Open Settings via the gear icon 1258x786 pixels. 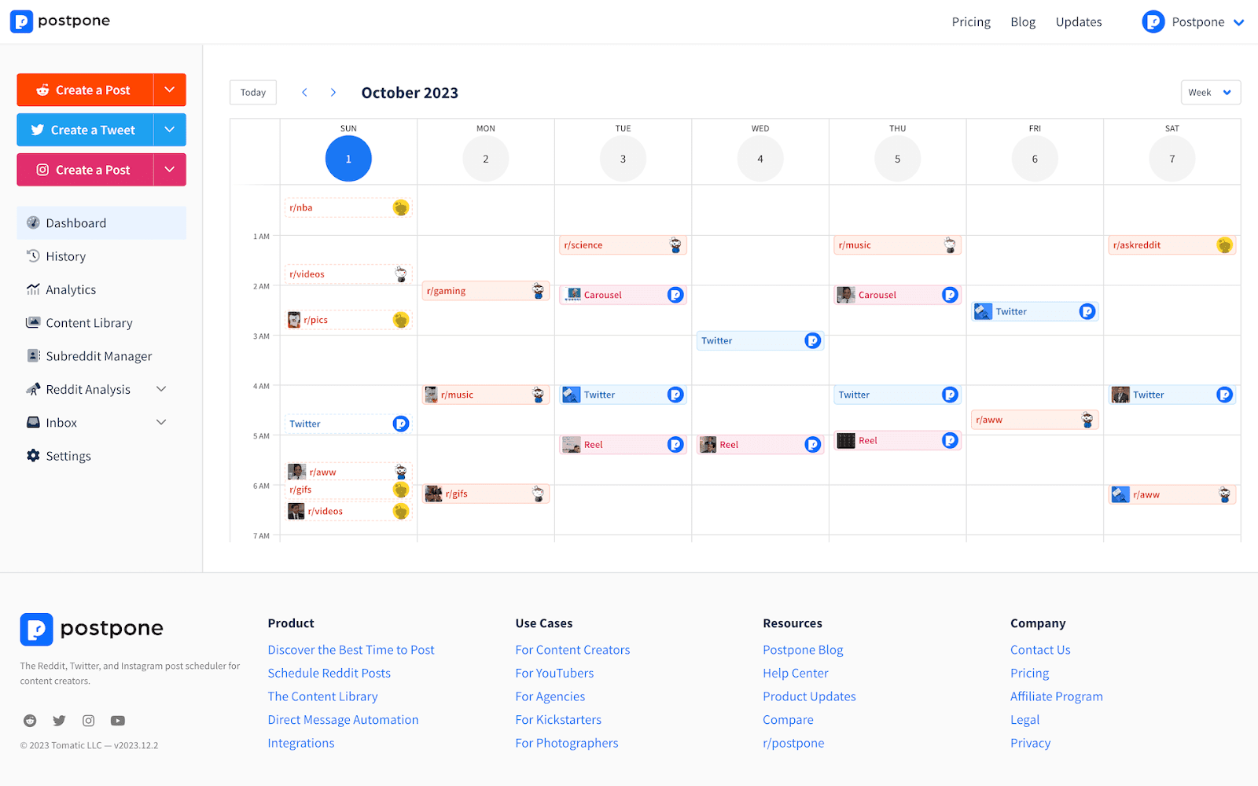(32, 455)
